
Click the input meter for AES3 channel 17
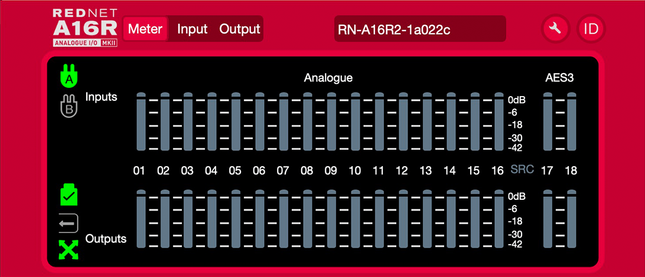tap(548, 122)
